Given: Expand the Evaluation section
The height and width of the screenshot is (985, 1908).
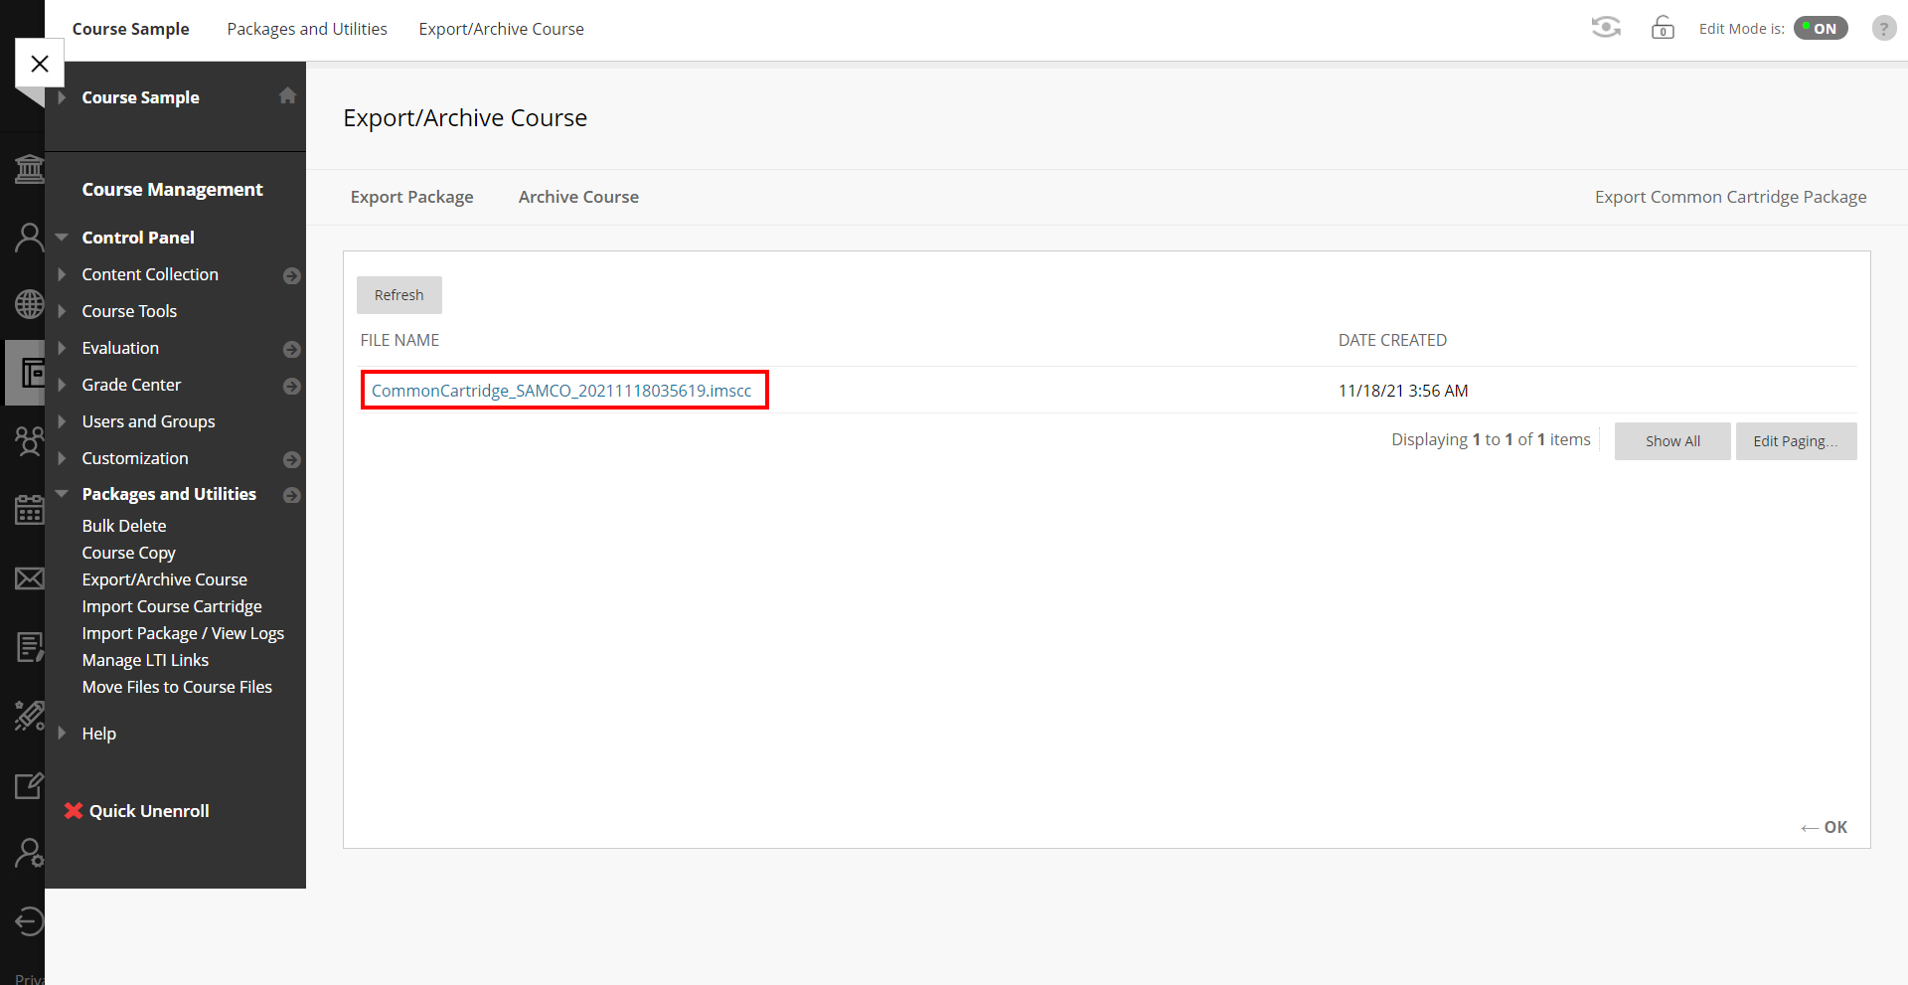Looking at the screenshot, I should tap(62, 348).
